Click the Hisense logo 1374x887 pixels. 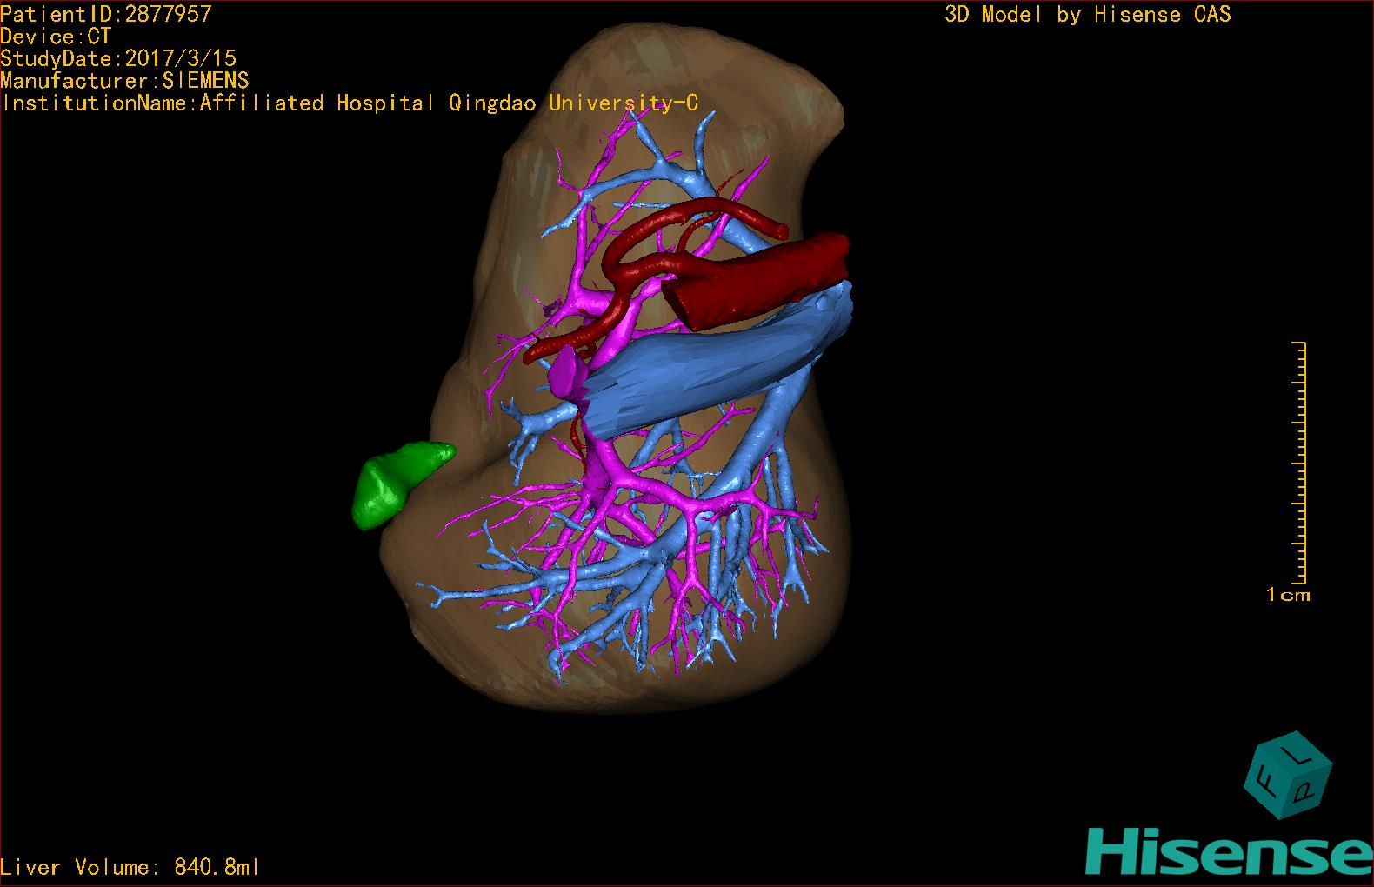(x=1229, y=850)
